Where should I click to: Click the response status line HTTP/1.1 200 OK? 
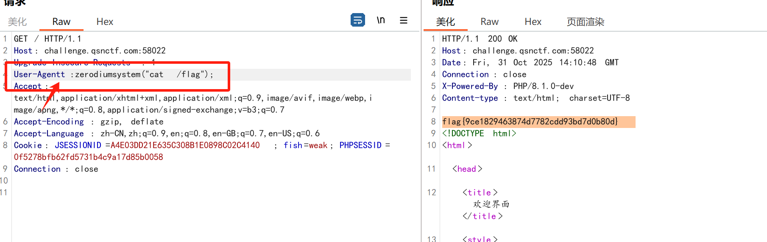[480, 39]
